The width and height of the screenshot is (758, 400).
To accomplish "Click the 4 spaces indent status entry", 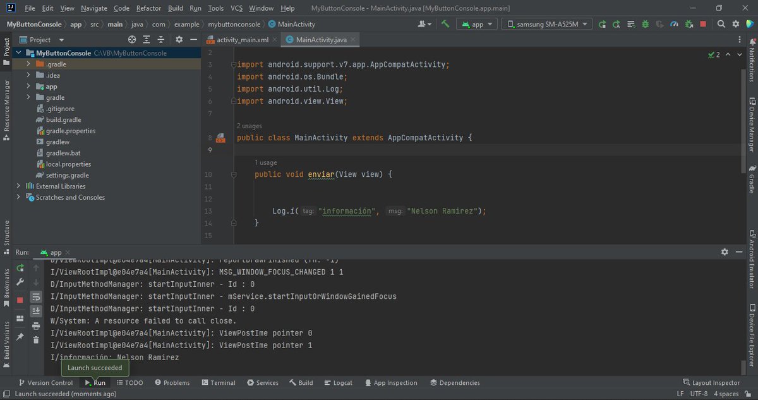I will click(x=727, y=394).
